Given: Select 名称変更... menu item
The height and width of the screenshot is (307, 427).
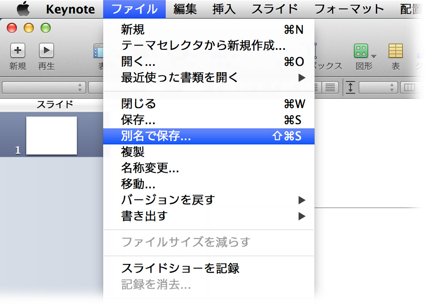Looking at the screenshot, I should point(209,168).
